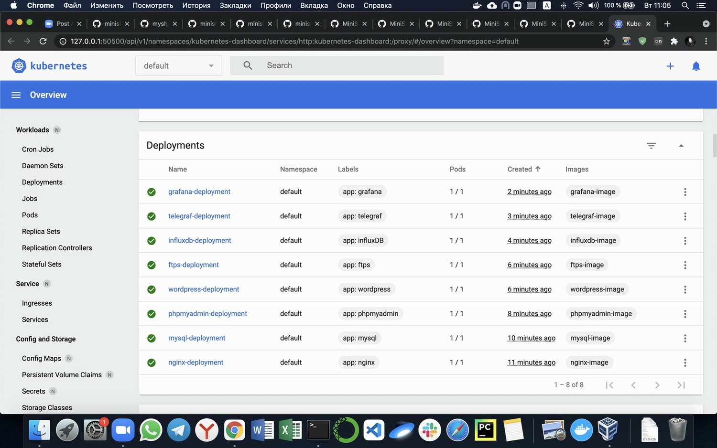Open Ingresses in sidebar
Screen dimensions: 717x448
[x=37, y=303]
